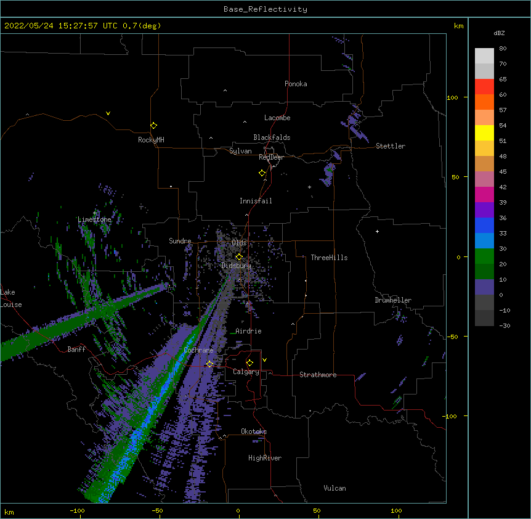
Task: Click the Okotoks town label
Action: click(254, 431)
